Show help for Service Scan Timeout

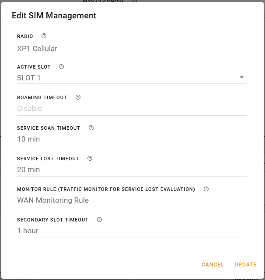click(91, 128)
